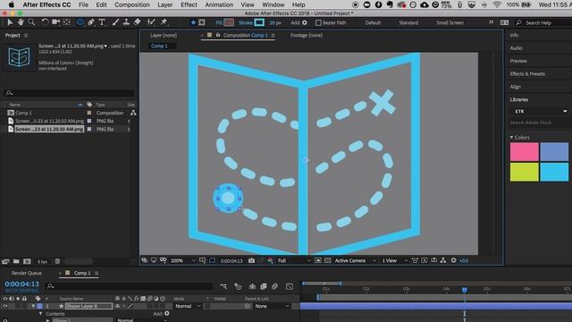Select the Clone Stamp tool
The width and height of the screenshot is (572, 322).
tap(126, 22)
